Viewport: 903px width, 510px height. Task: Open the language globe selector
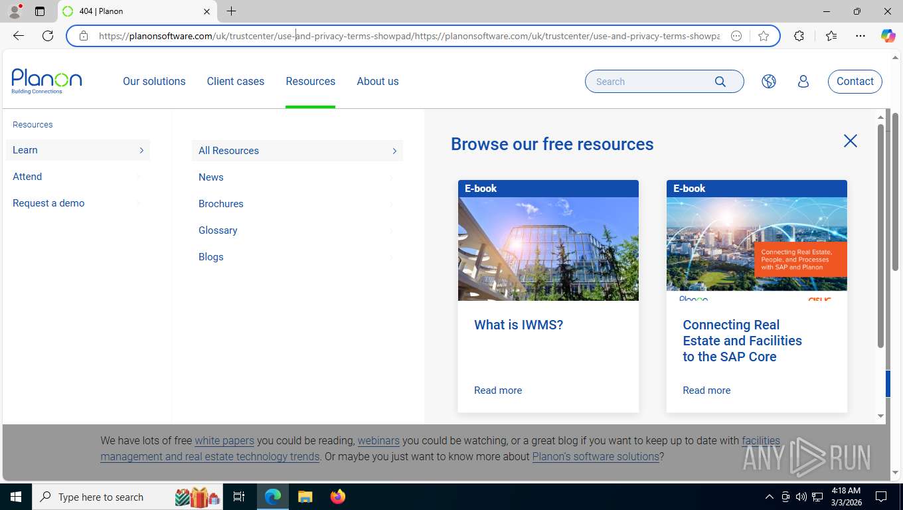pos(769,82)
